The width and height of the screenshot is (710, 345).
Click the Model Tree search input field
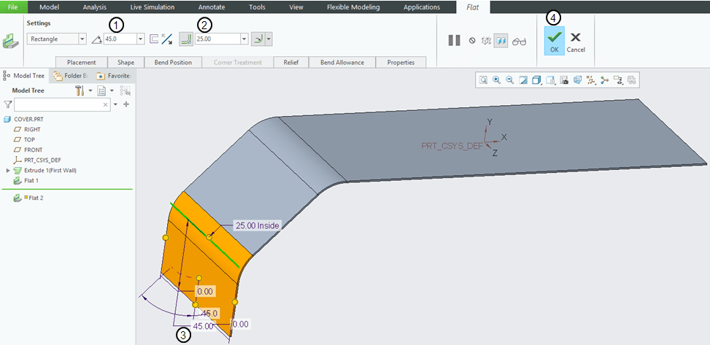(57, 105)
